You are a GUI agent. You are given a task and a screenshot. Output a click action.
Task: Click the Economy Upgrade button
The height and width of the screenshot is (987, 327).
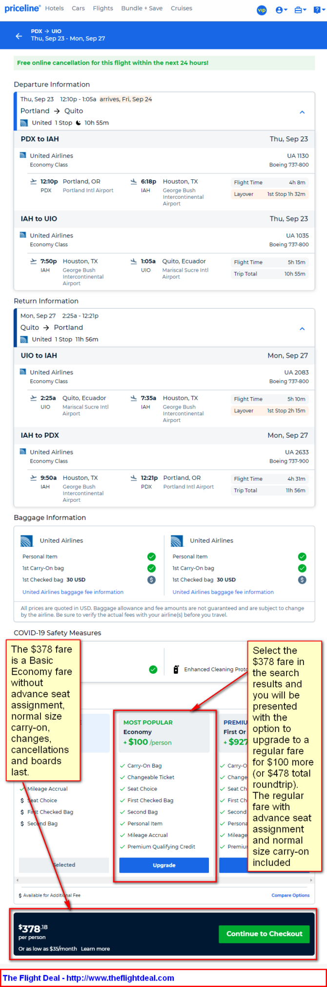(164, 865)
